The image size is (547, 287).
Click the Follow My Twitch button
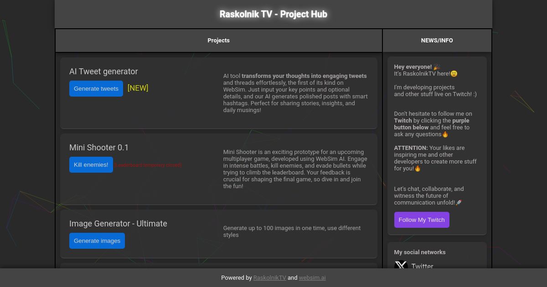tap(421, 220)
